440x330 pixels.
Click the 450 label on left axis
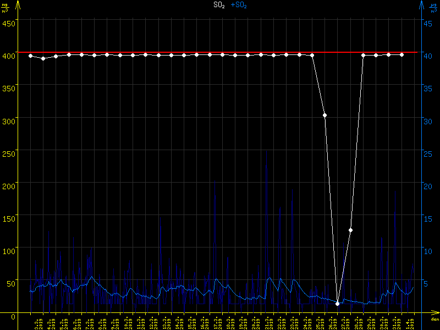click(8, 23)
